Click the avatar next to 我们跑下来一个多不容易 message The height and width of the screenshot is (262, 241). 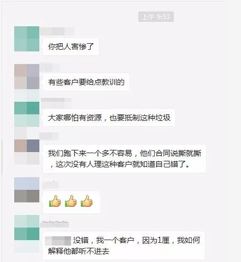(27, 152)
